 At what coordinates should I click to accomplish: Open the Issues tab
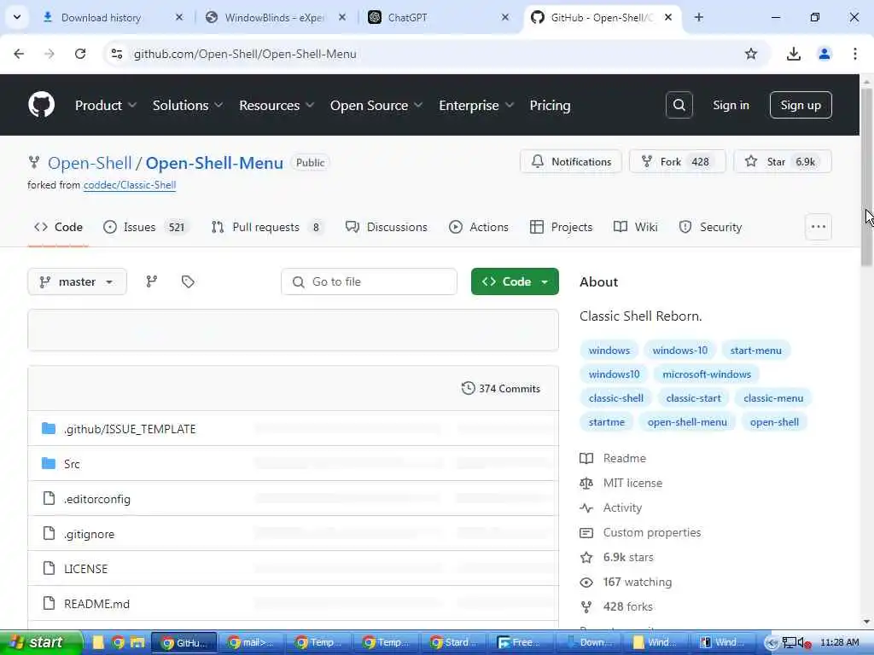pos(146,227)
